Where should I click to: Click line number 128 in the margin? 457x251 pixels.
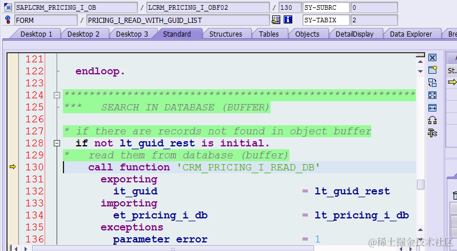coord(34,143)
